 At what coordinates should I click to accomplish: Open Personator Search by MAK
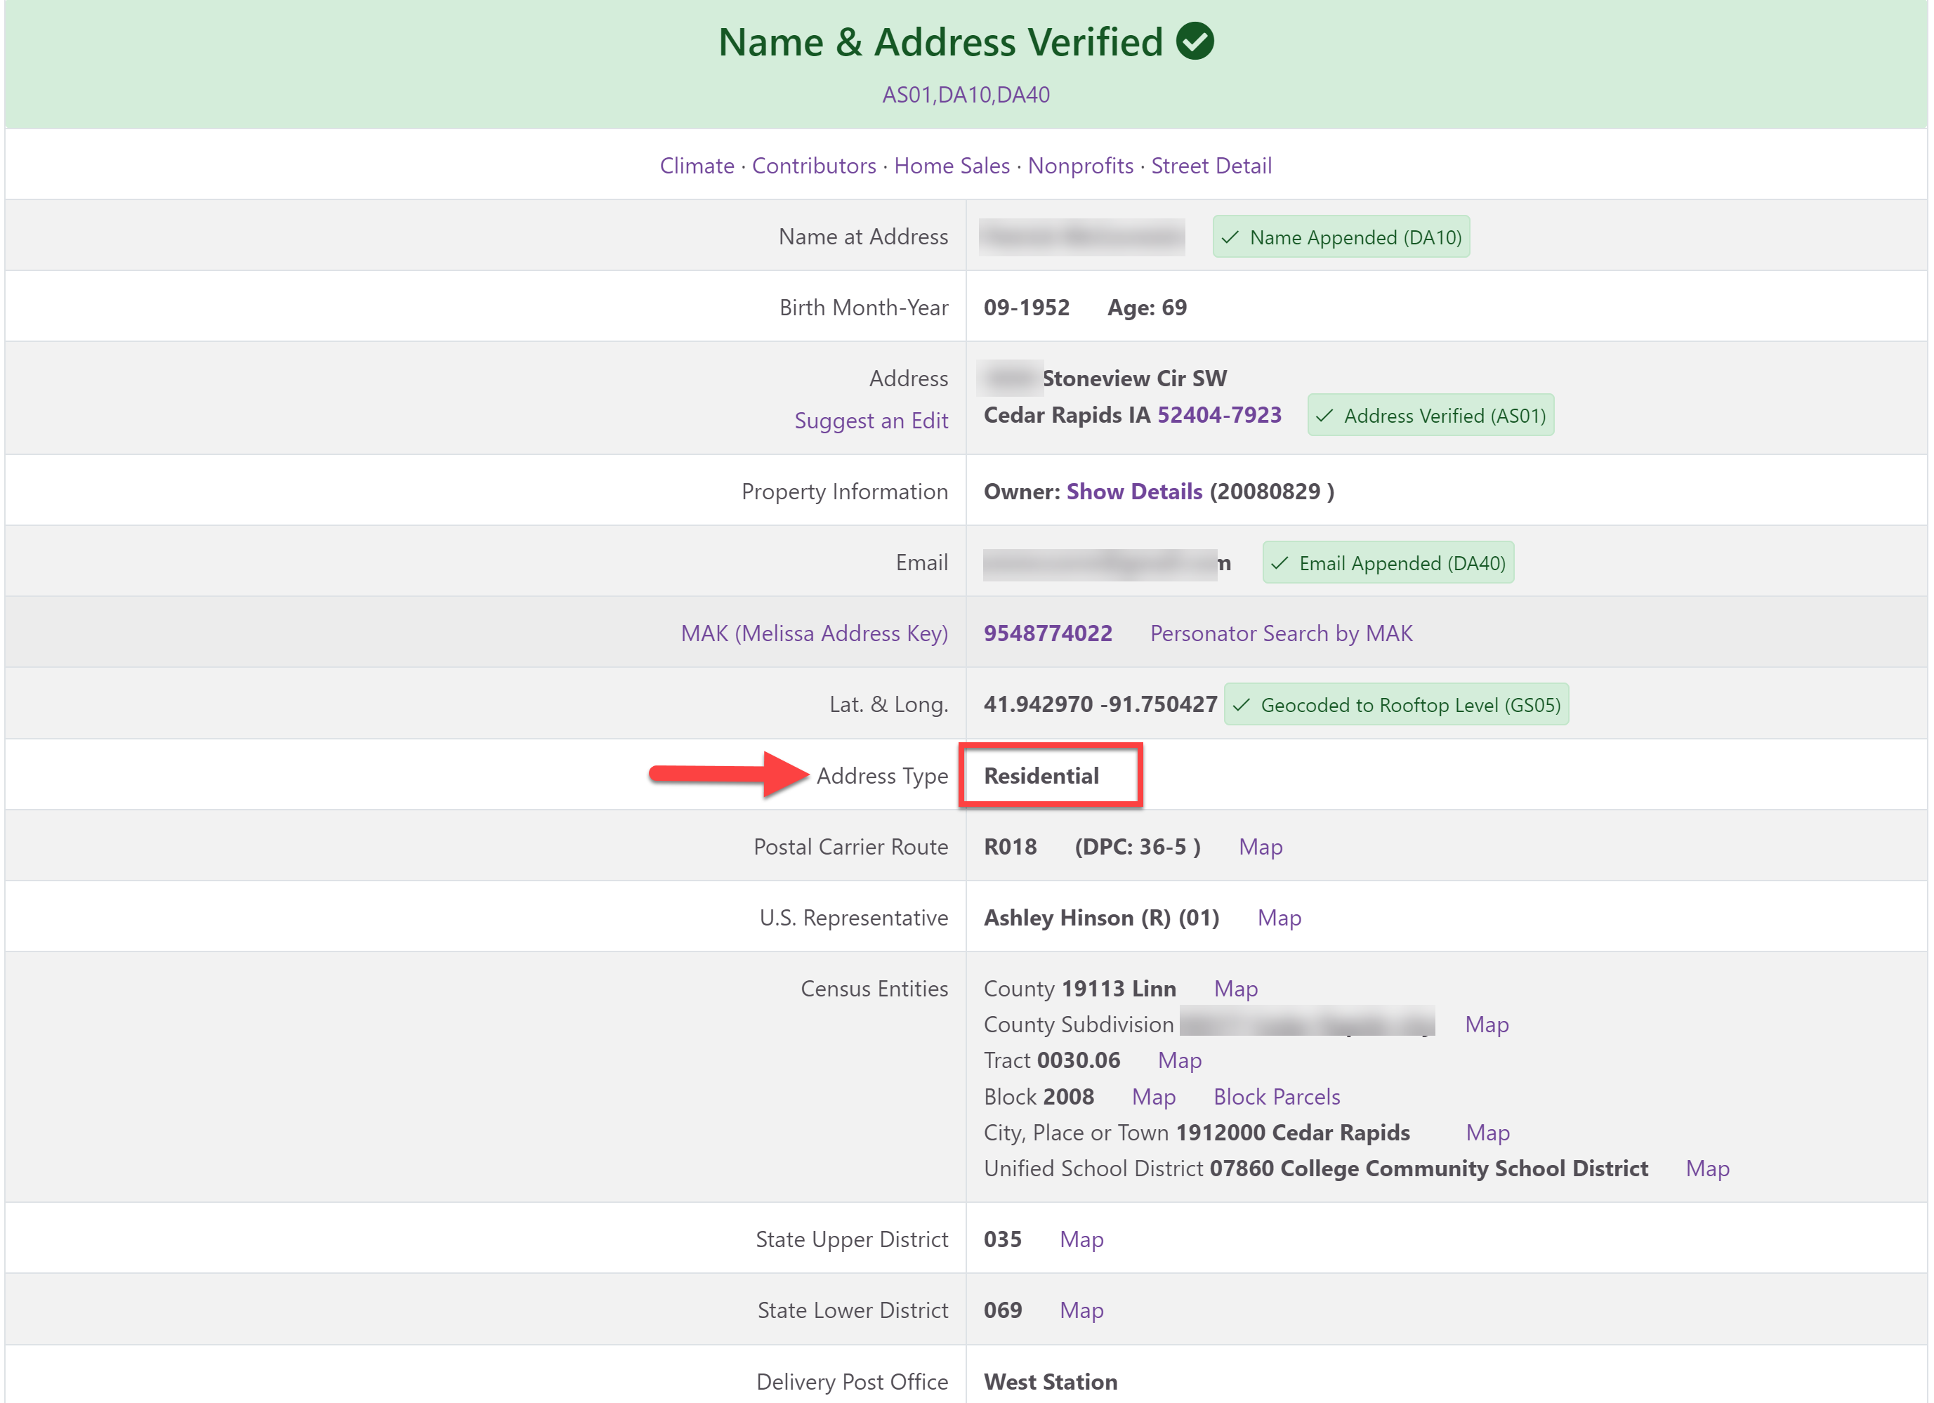pos(1281,633)
